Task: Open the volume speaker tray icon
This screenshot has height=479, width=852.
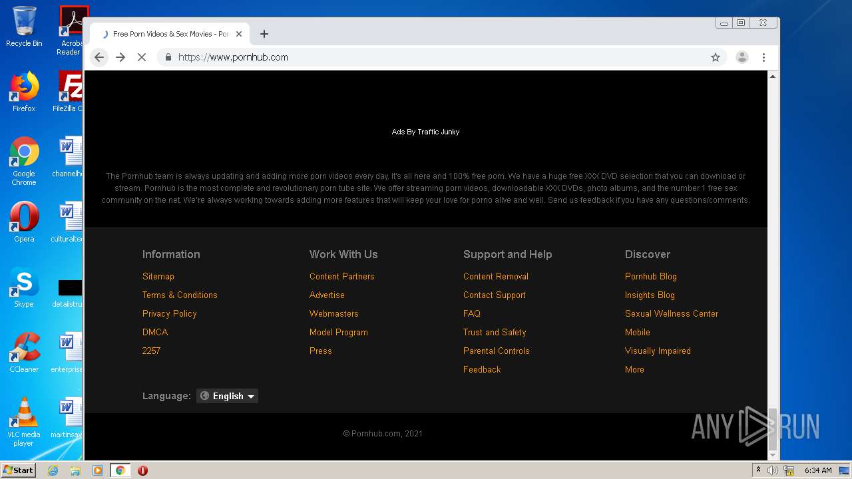Action: click(773, 470)
